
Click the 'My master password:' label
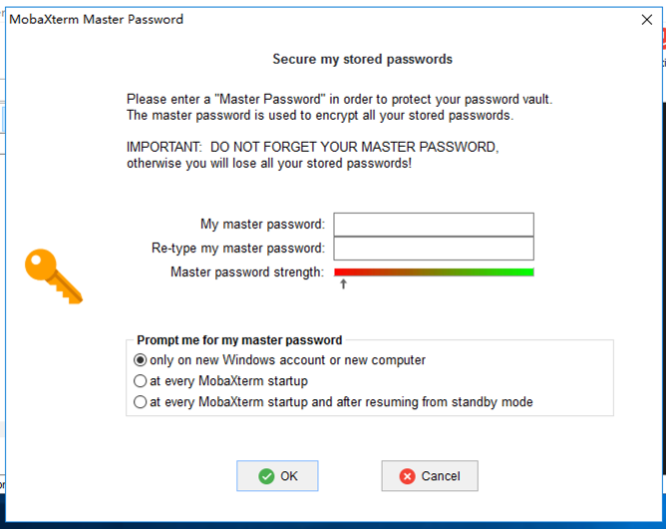262,225
